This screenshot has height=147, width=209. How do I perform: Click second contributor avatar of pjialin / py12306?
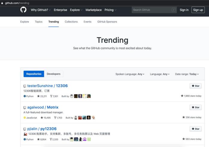click(76, 139)
